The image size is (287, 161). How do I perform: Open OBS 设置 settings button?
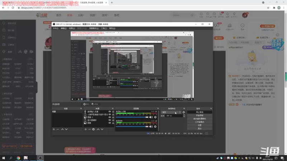[199, 125]
